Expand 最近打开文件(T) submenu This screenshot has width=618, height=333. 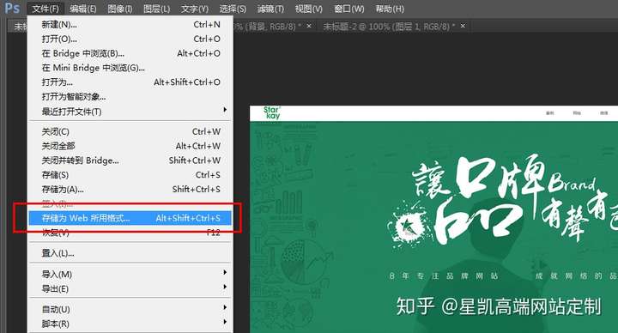coord(130,112)
